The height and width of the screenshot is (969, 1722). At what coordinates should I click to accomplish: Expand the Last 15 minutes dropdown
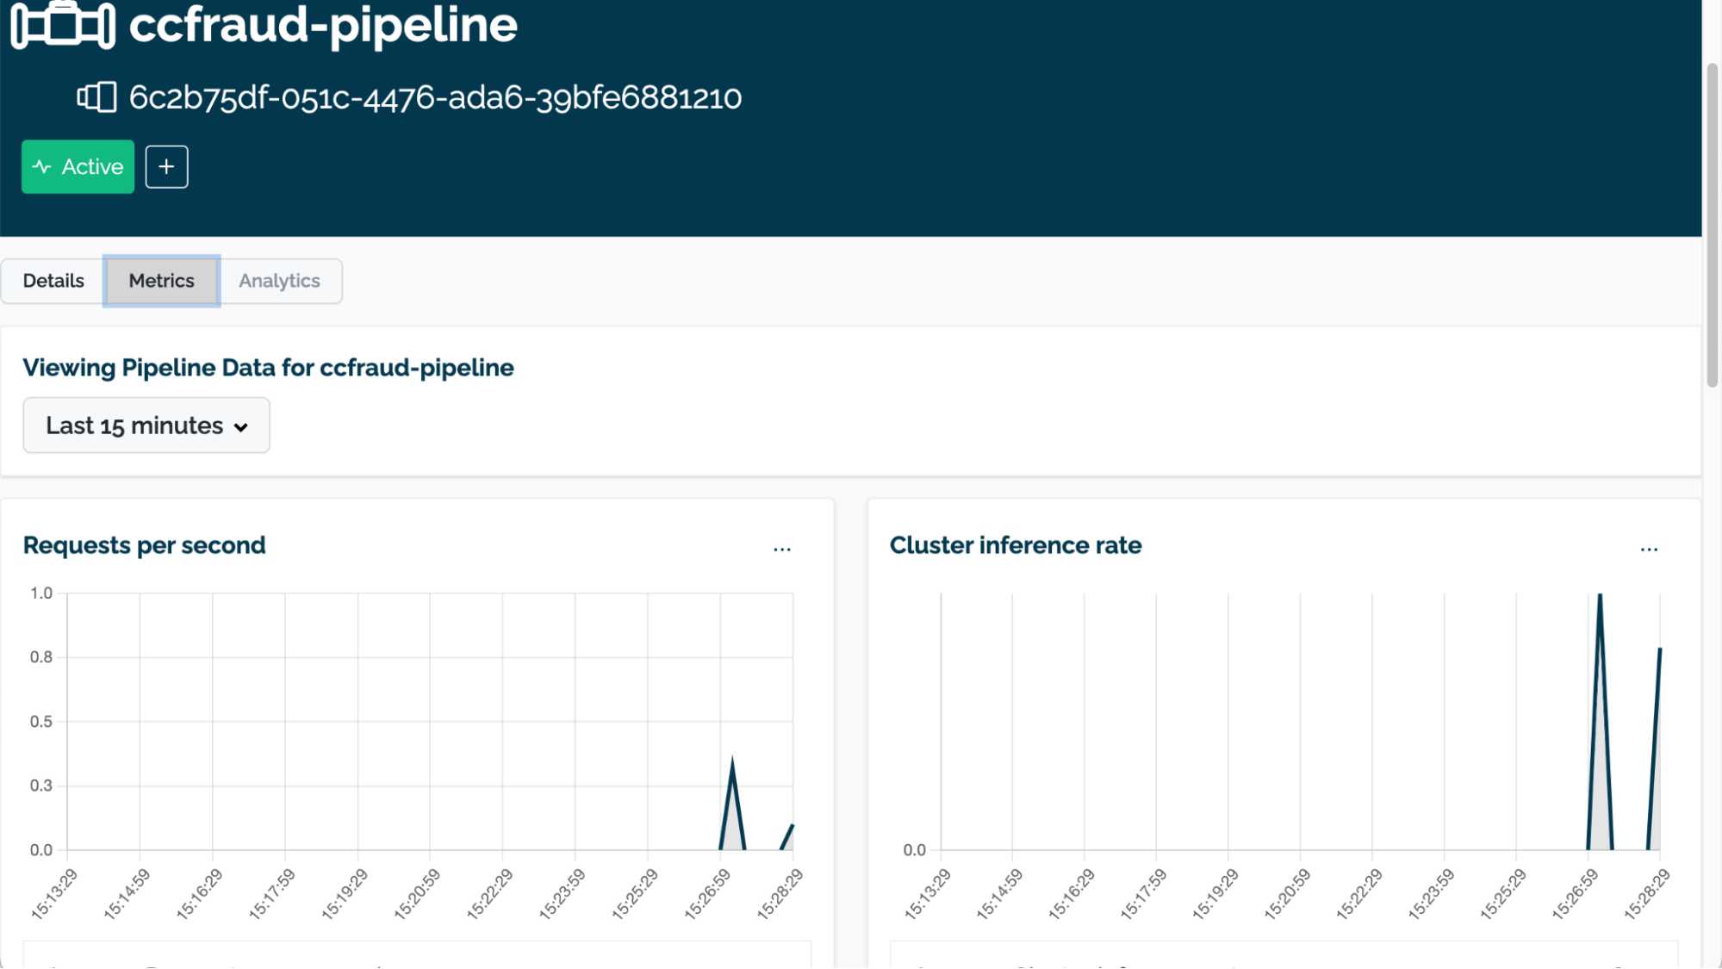coord(146,425)
